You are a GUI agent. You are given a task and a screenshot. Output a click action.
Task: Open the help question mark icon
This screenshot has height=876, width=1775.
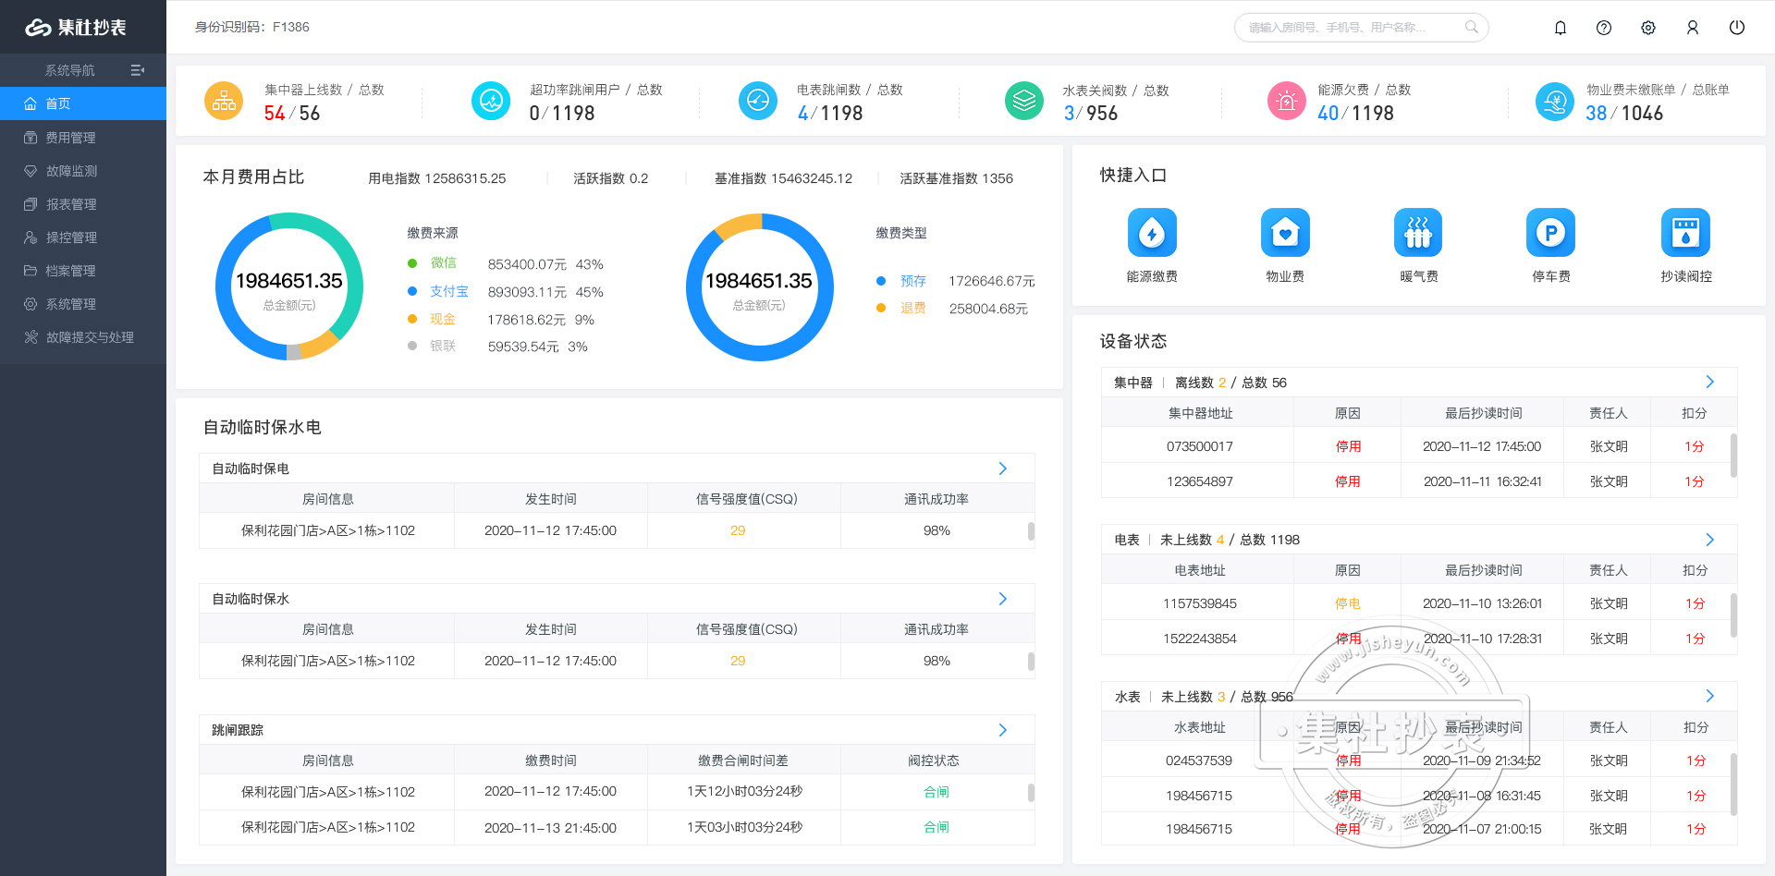[1604, 28]
